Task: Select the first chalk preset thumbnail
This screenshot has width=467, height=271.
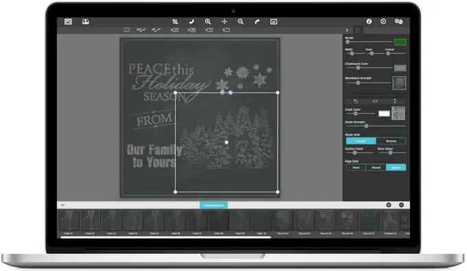Action: coord(69,221)
